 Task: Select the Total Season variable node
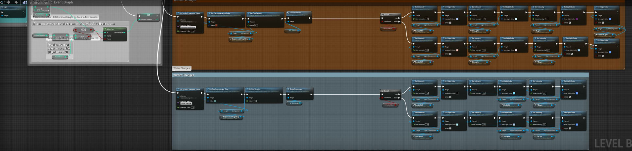tap(60, 57)
